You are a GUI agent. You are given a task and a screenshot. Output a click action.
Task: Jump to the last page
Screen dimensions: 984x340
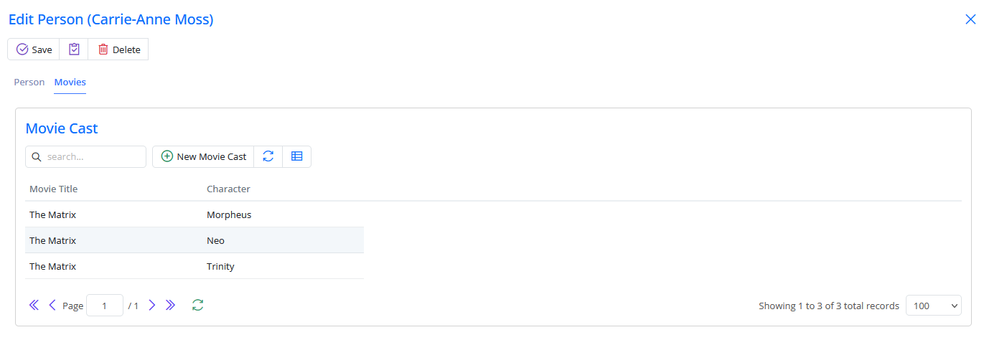[x=170, y=306]
